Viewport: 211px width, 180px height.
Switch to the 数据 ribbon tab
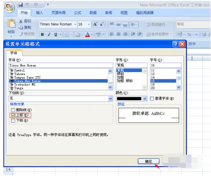93,13
